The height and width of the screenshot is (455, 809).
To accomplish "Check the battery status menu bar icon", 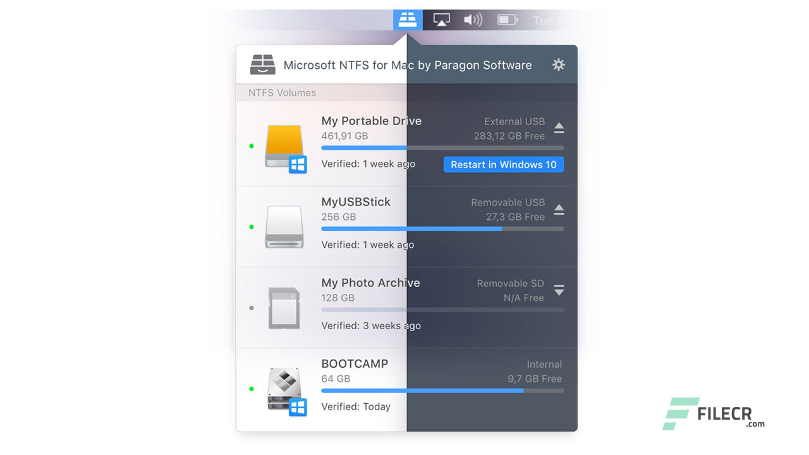I will 508,20.
